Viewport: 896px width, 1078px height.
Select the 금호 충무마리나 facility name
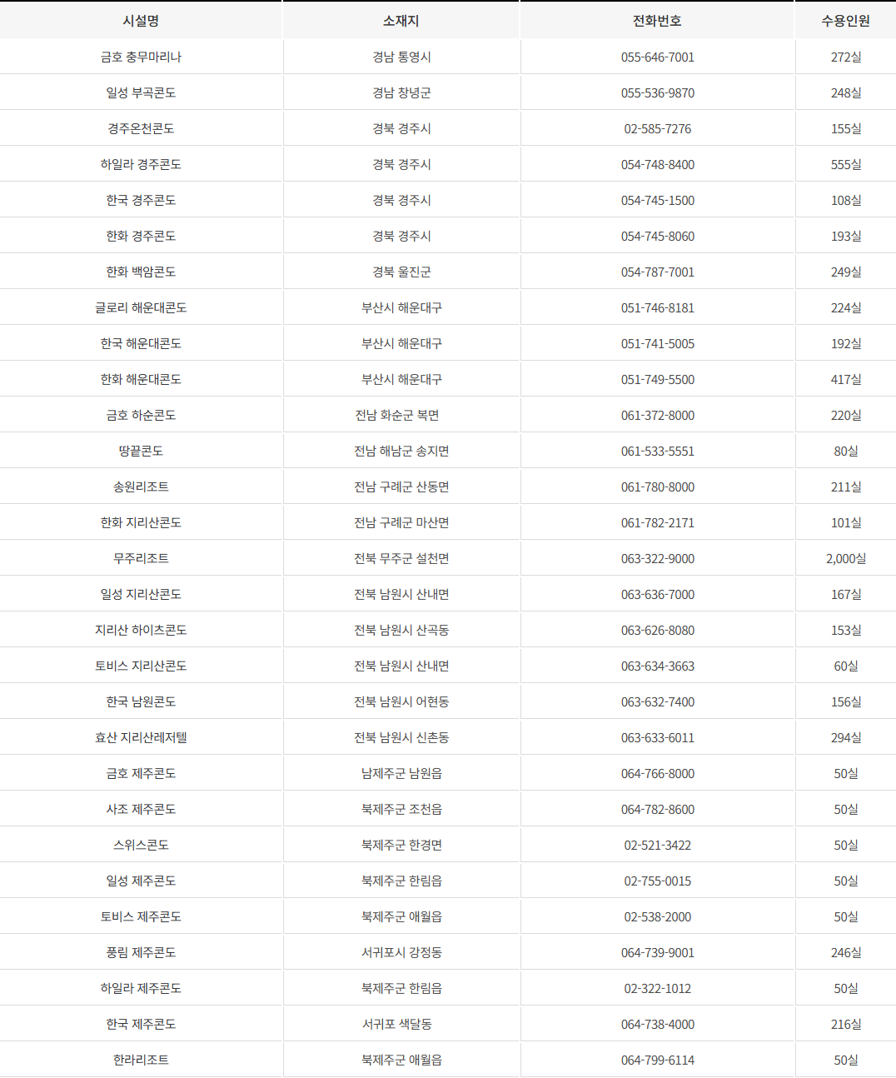(141, 57)
